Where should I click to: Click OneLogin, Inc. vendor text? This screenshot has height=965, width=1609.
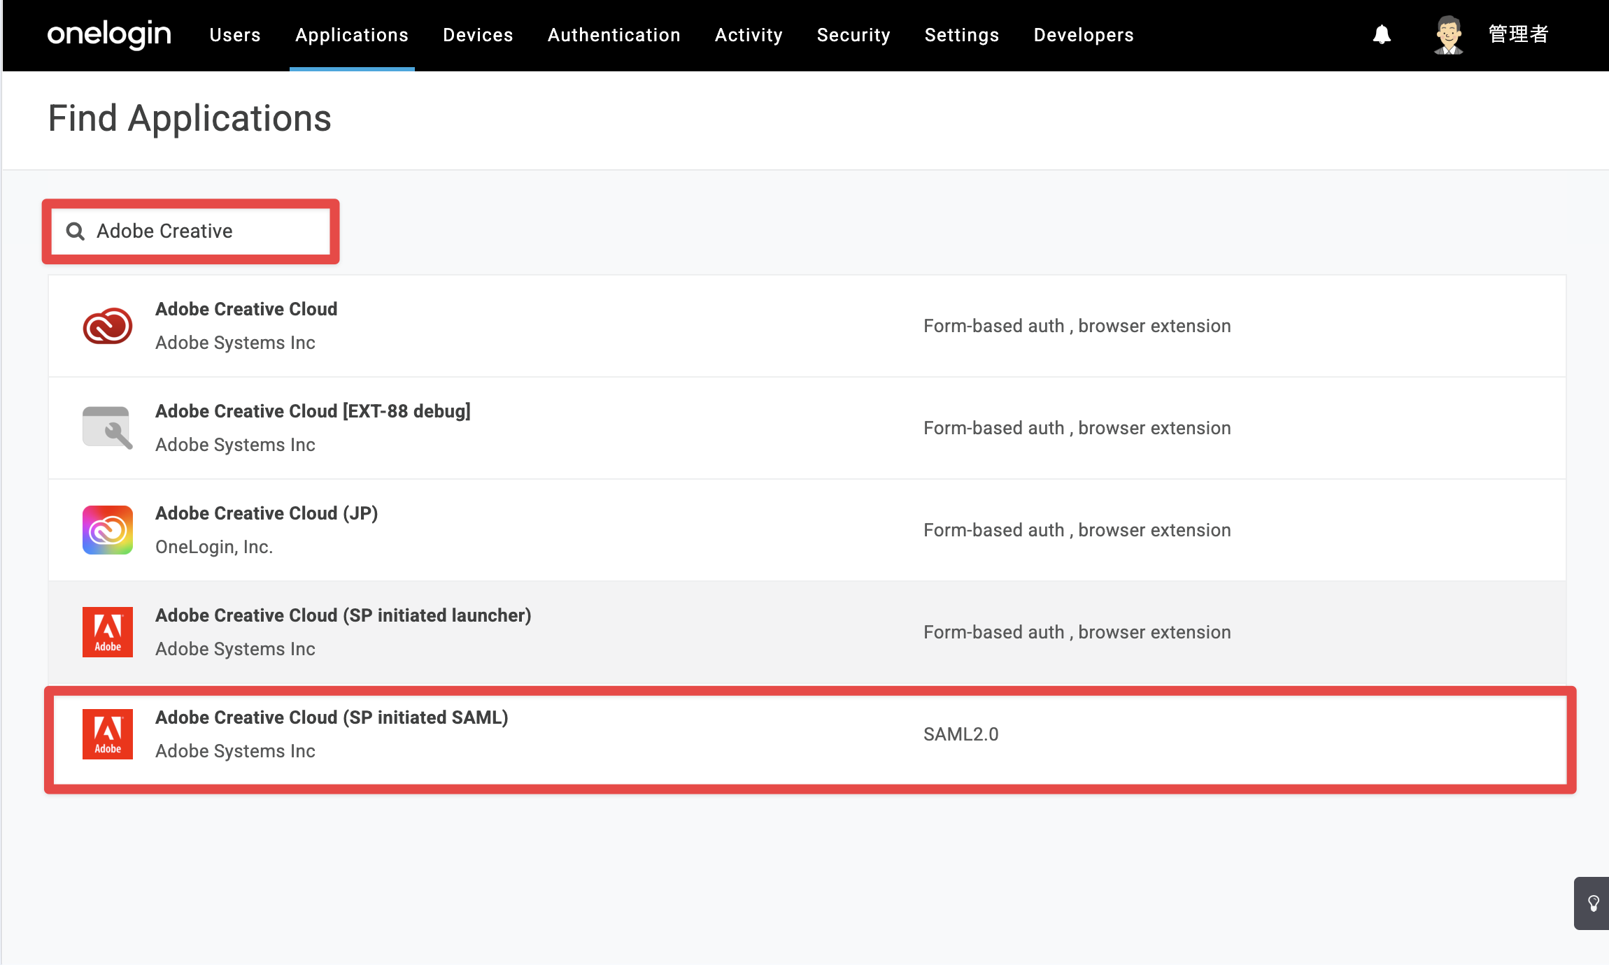pyautogui.click(x=214, y=547)
